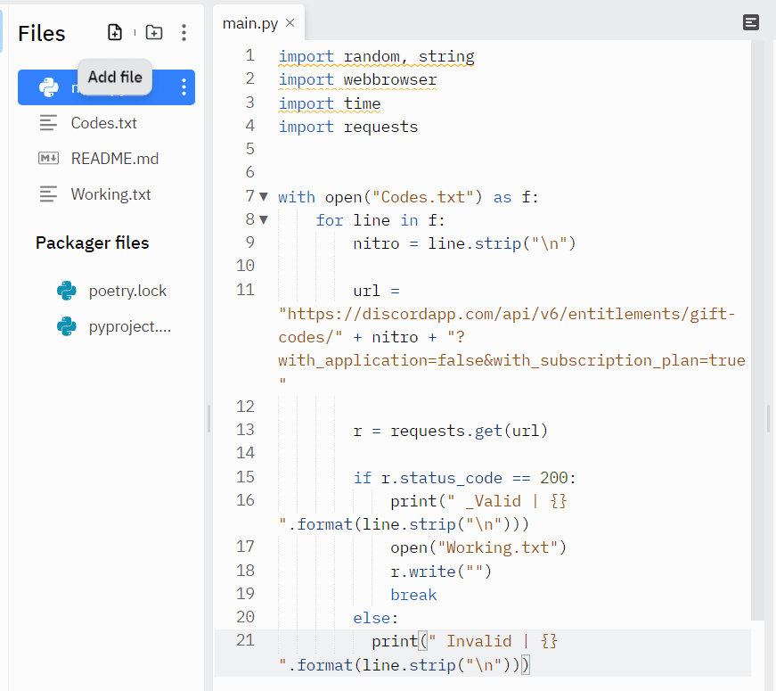Click the Add folder icon

[x=154, y=33]
